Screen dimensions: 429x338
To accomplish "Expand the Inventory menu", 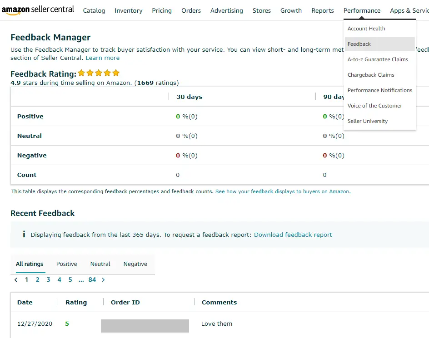I will tap(128, 10).
